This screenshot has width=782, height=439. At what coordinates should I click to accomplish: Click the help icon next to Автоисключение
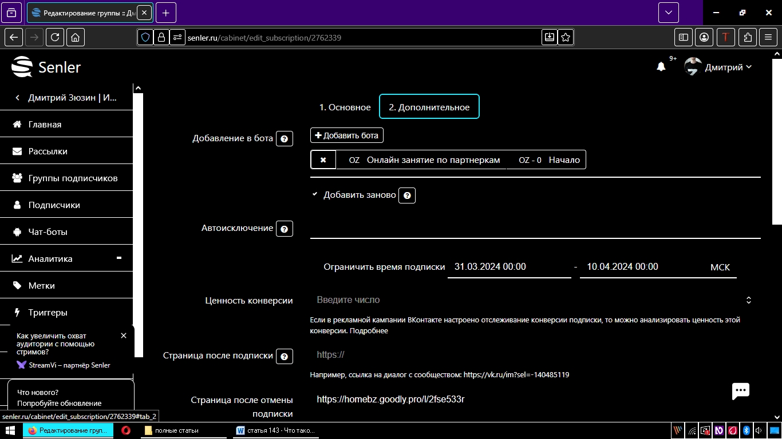pyautogui.click(x=285, y=229)
